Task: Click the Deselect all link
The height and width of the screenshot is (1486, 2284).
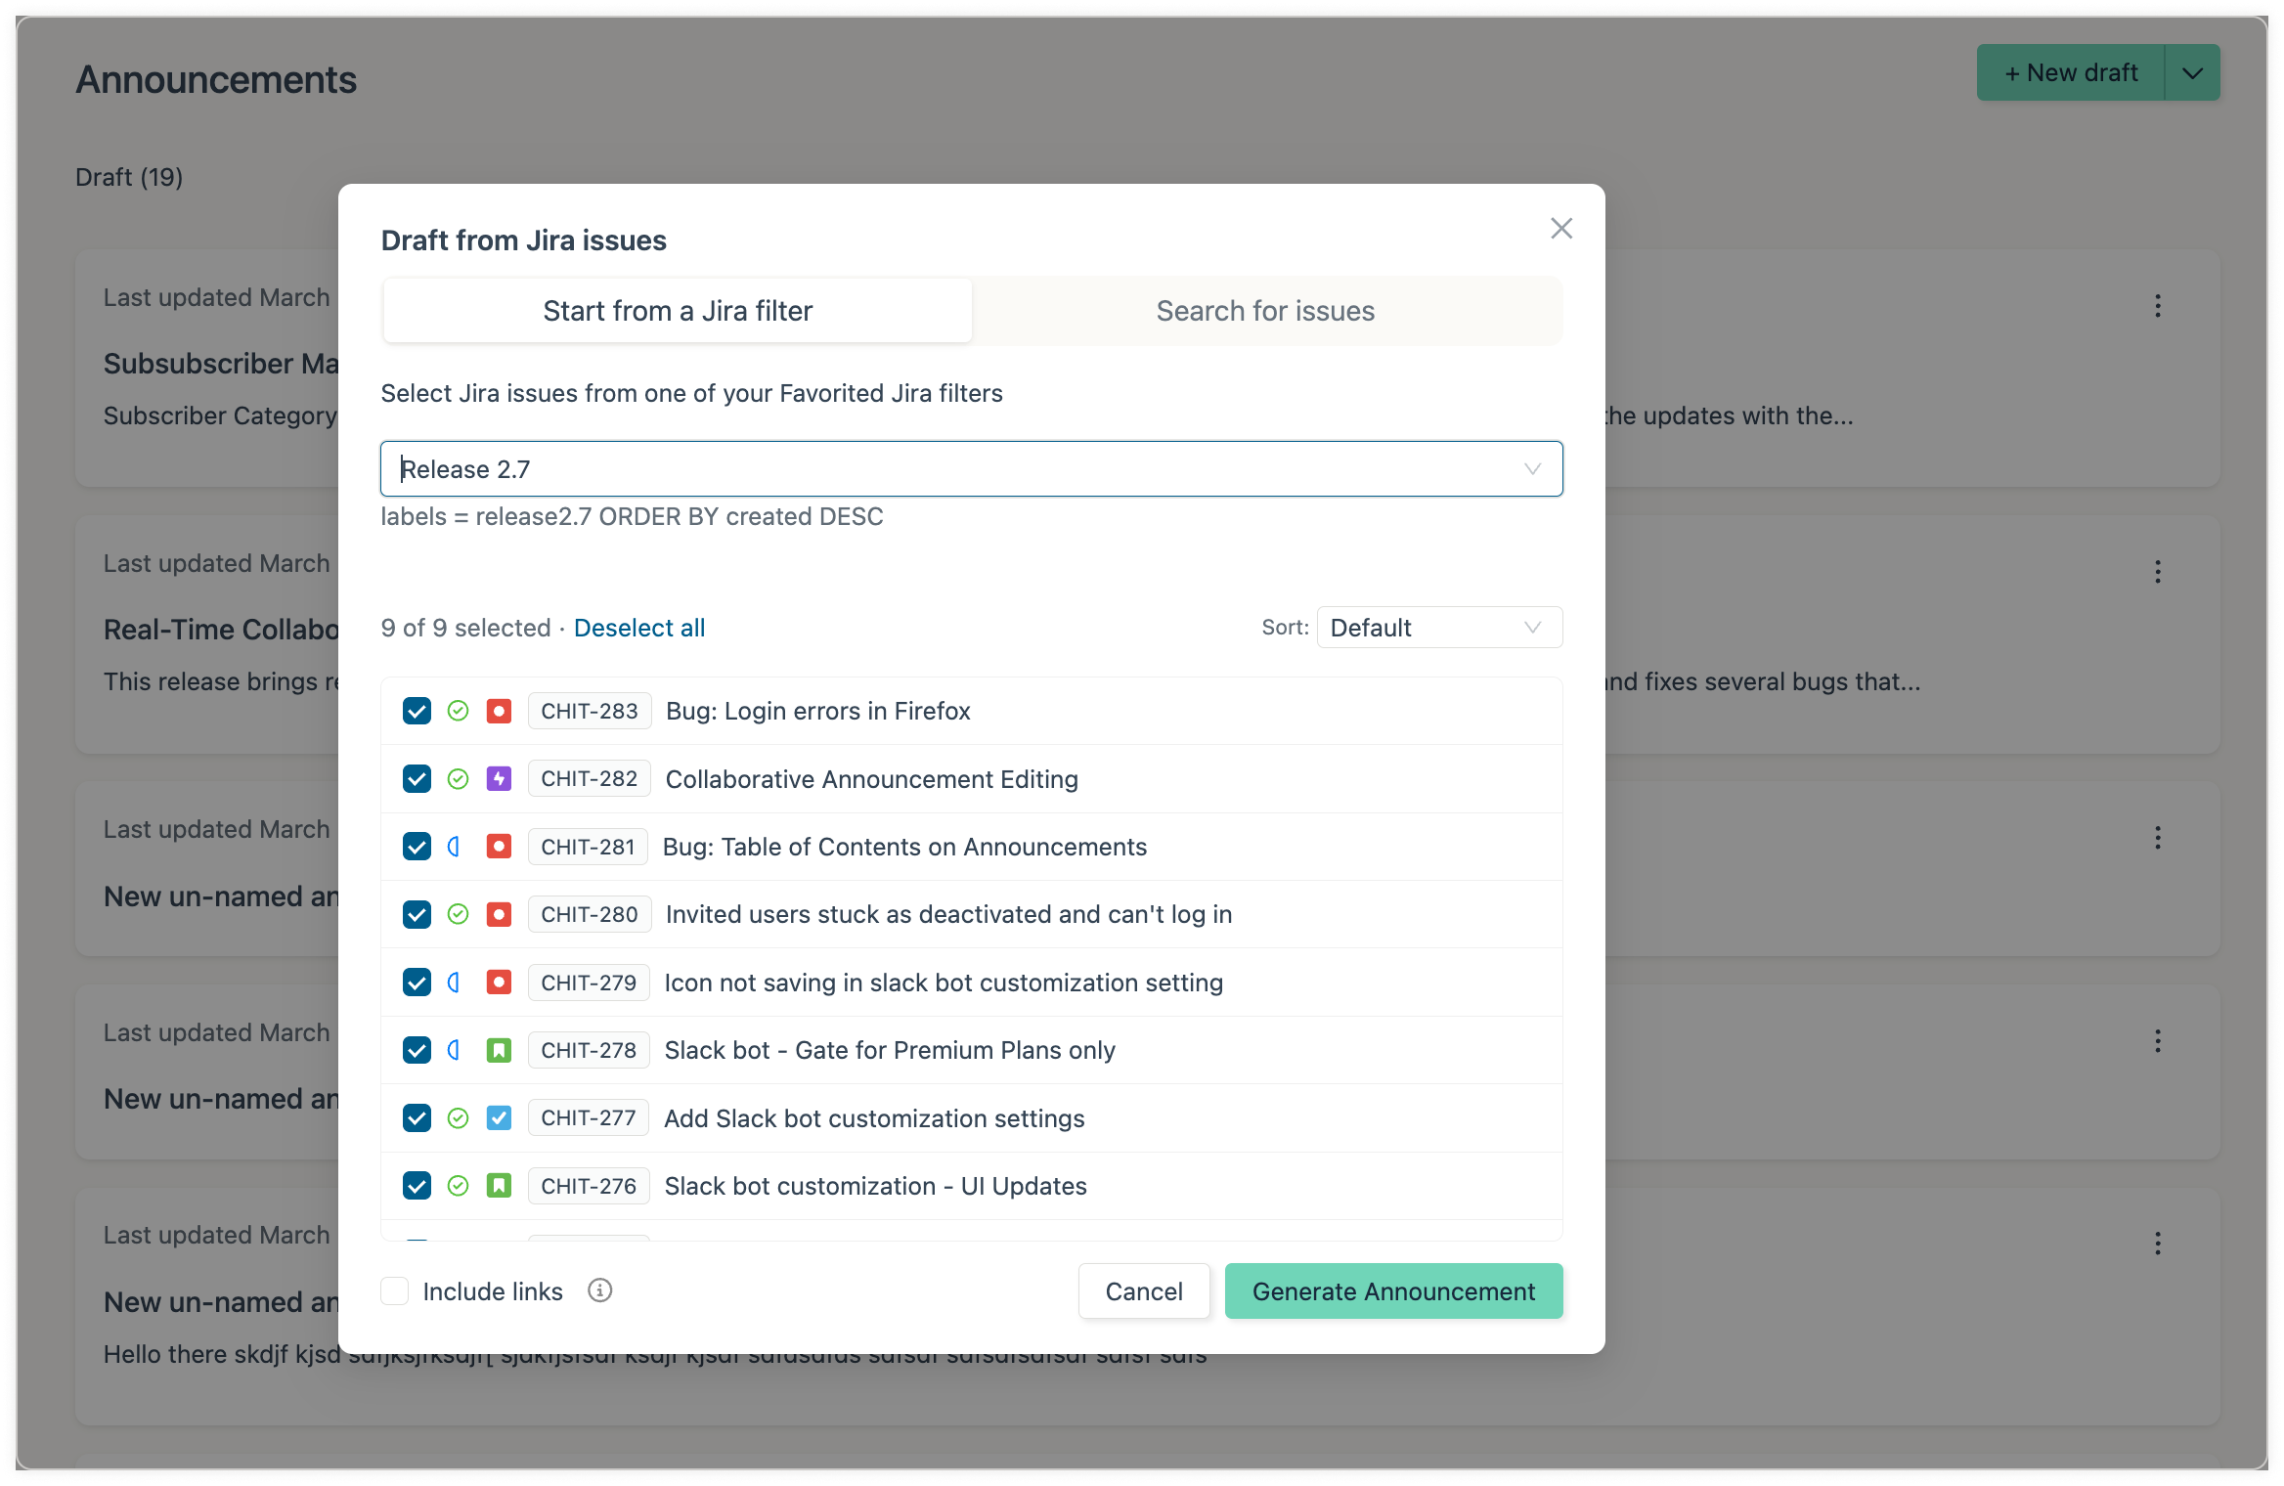Action: pos(639,628)
